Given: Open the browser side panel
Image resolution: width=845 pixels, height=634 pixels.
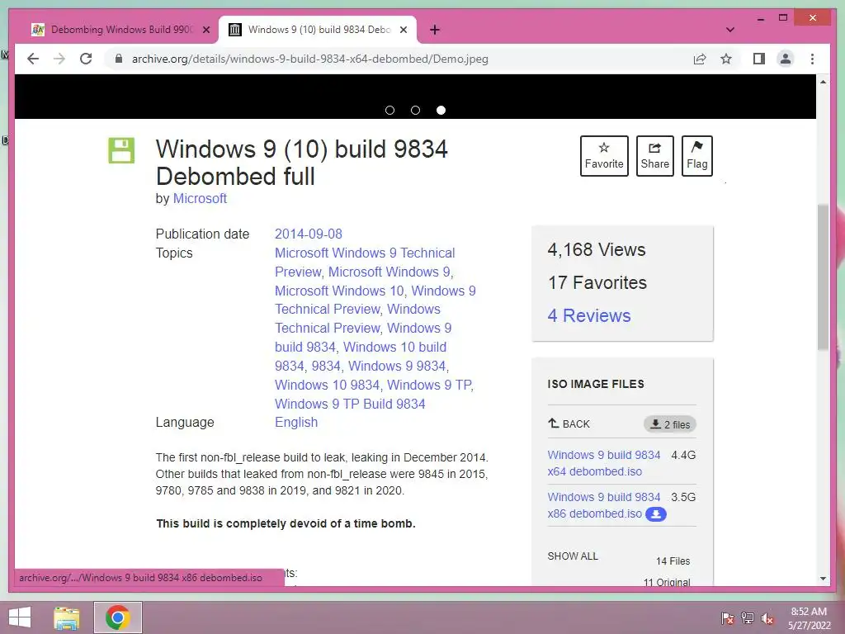Looking at the screenshot, I should [x=759, y=59].
